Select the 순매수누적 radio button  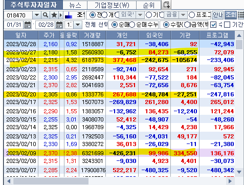[x=132, y=25]
